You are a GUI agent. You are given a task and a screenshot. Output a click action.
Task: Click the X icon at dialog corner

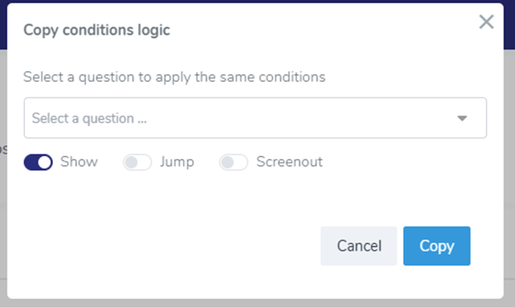click(487, 22)
